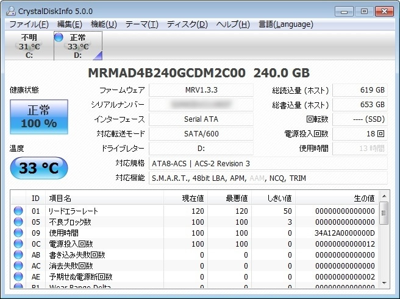Click the 項目名 column header
The image size is (400, 299).
pyautogui.click(x=60, y=199)
